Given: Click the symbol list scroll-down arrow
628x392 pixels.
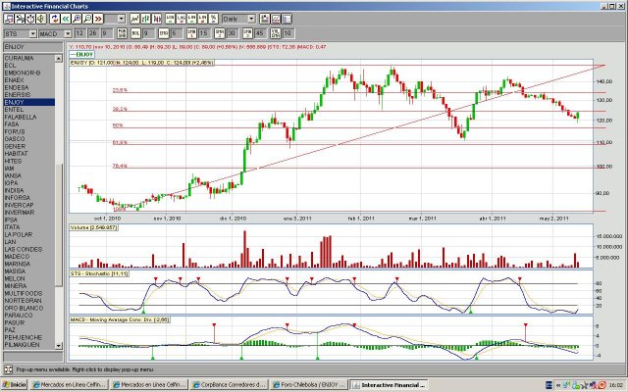Looking at the screenshot, I should point(59,345).
